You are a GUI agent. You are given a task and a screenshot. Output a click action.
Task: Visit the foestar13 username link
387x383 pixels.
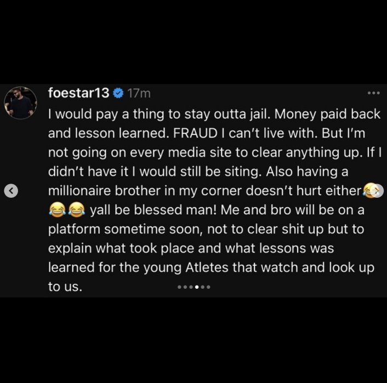(78, 93)
